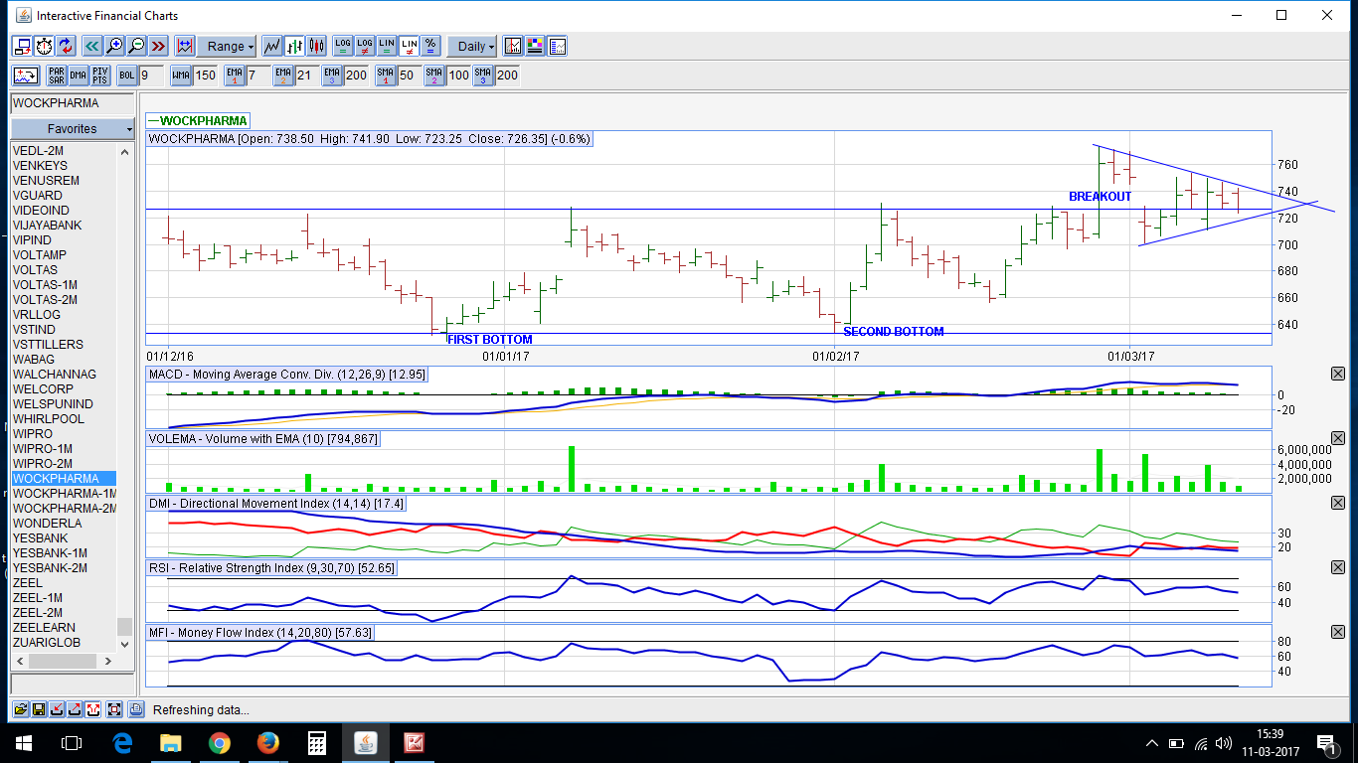Select the candlestick chart style icon
Image resolution: width=1358 pixels, height=763 pixels.
[x=316, y=46]
